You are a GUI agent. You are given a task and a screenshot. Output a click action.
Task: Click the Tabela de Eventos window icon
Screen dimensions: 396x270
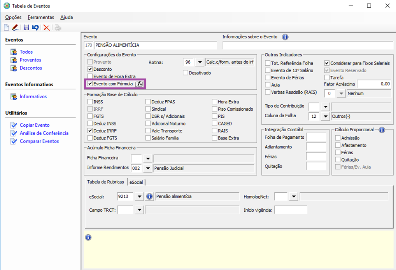click(x=7, y=5)
